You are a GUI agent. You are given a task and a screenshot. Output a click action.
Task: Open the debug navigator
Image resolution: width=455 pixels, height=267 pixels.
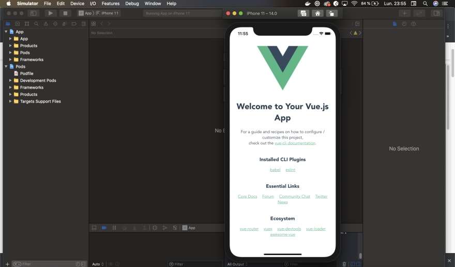tap(65, 24)
